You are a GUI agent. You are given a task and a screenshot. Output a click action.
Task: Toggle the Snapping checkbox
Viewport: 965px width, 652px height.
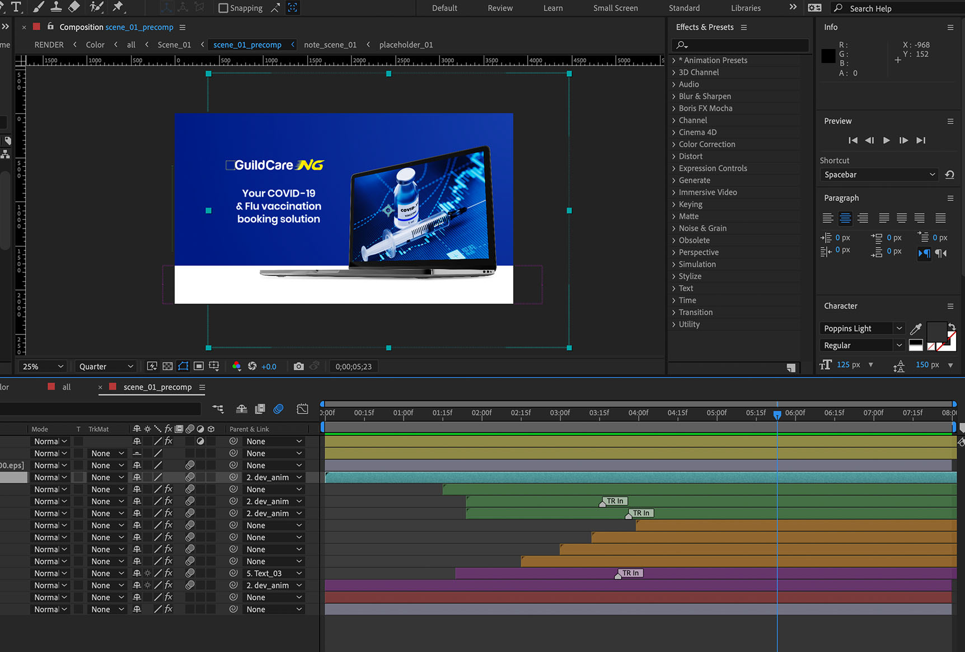point(223,8)
